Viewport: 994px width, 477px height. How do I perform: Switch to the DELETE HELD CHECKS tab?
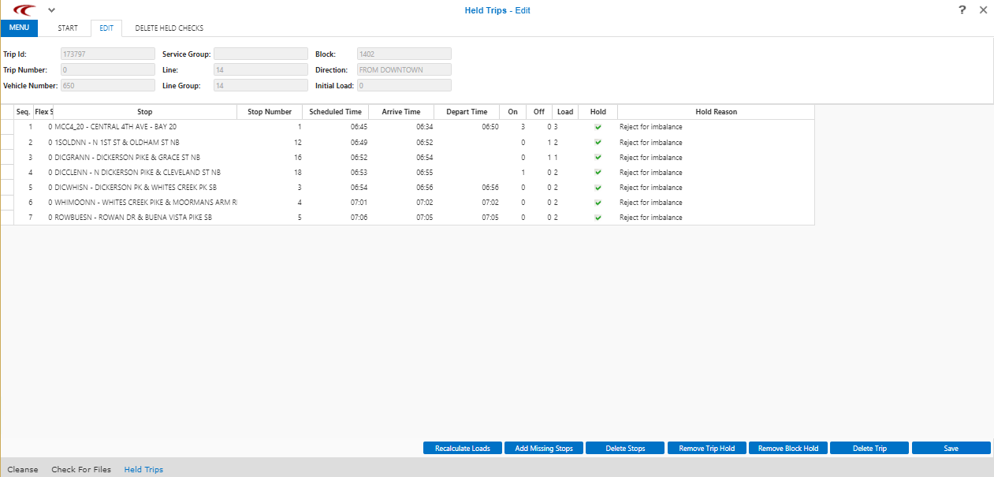169,28
